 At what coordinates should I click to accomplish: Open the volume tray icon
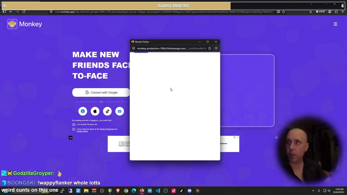point(329,191)
